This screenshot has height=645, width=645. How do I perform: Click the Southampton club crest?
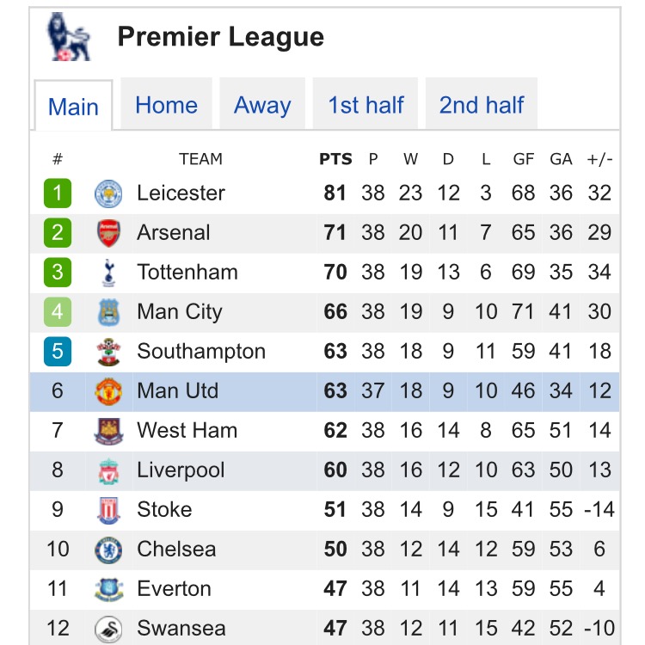click(x=108, y=352)
